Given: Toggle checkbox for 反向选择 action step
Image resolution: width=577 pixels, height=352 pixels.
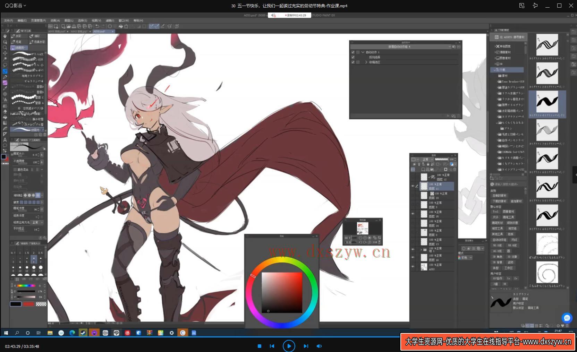Looking at the screenshot, I should [353, 57].
